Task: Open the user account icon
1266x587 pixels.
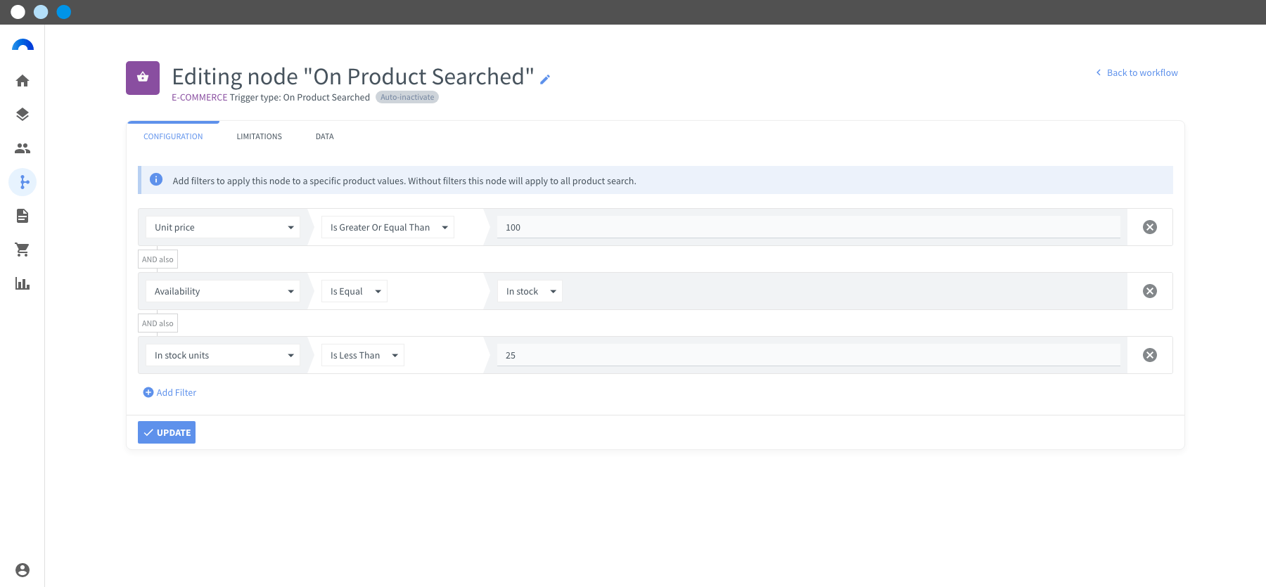Action: [x=23, y=570]
